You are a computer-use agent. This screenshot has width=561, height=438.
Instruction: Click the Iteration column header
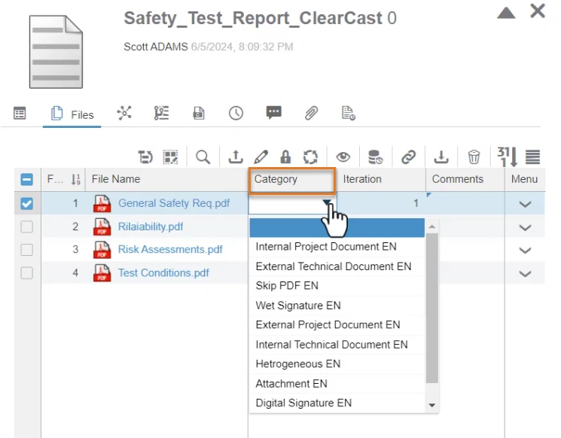pos(381,179)
